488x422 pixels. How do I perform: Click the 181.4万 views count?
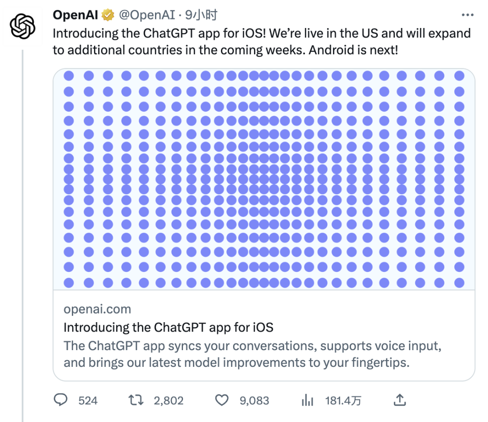click(343, 400)
